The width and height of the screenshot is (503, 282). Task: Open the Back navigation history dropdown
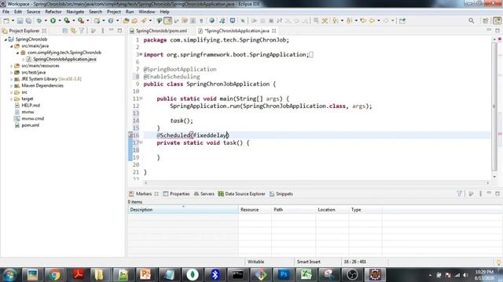pyautogui.click(x=379, y=21)
